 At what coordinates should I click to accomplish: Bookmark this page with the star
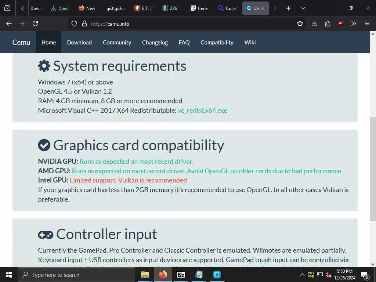(300, 23)
